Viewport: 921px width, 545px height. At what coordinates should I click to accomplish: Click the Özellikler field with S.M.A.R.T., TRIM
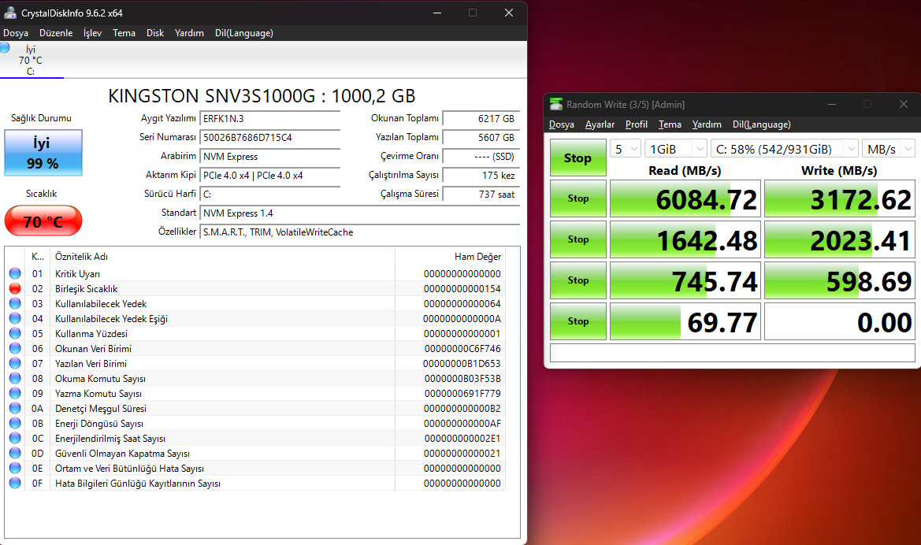(x=359, y=232)
